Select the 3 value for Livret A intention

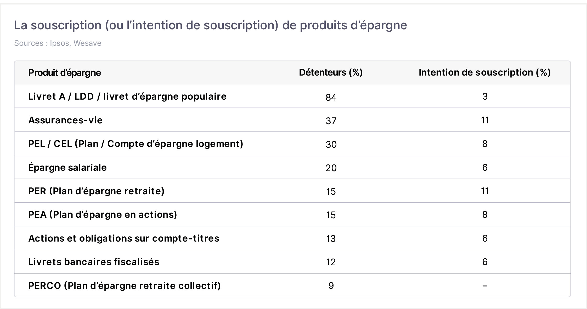point(485,96)
